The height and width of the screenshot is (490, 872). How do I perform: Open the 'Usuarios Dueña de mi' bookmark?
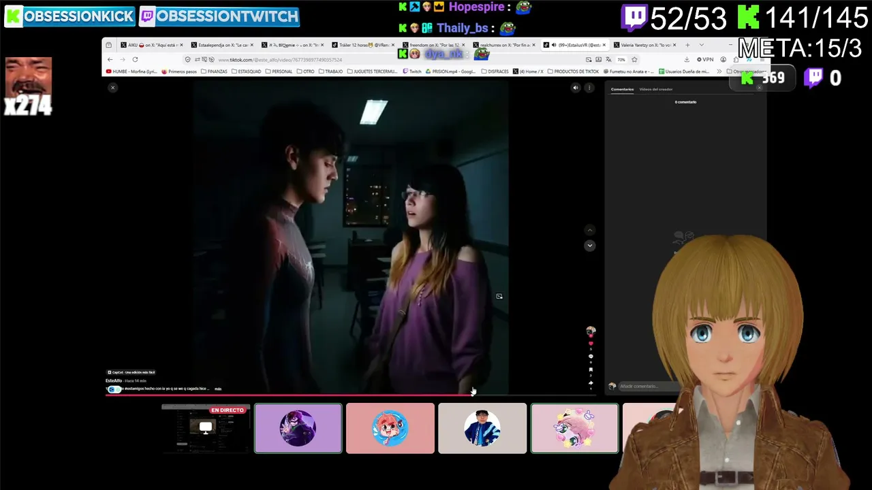tap(685, 71)
